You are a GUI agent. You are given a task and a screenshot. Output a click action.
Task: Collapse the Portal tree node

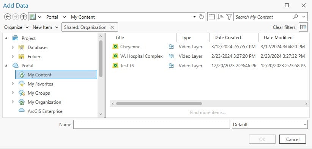click(x=6, y=65)
